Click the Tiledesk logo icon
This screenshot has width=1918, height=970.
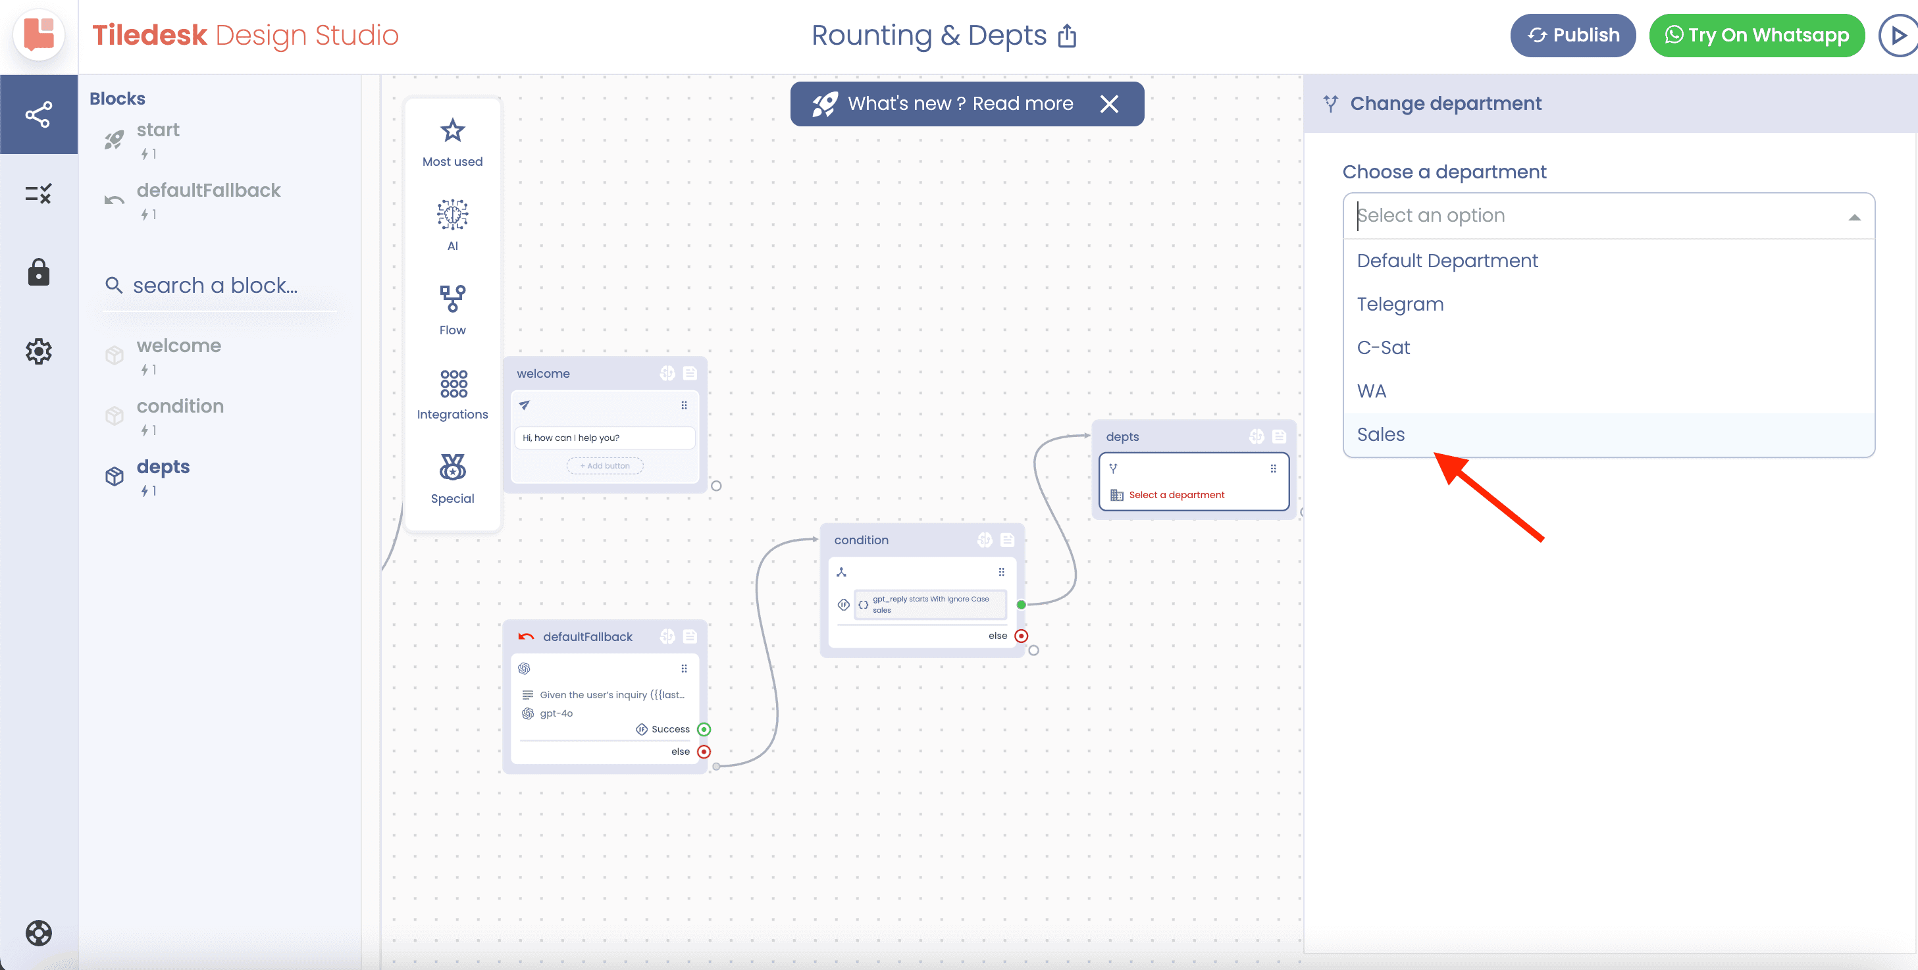tap(39, 35)
